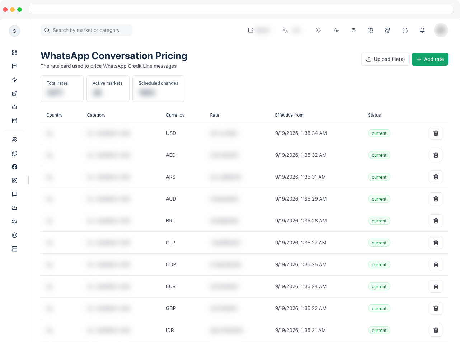Open the blocks plus integrations icon
Viewport: 460px width, 342px height.
tap(14, 93)
